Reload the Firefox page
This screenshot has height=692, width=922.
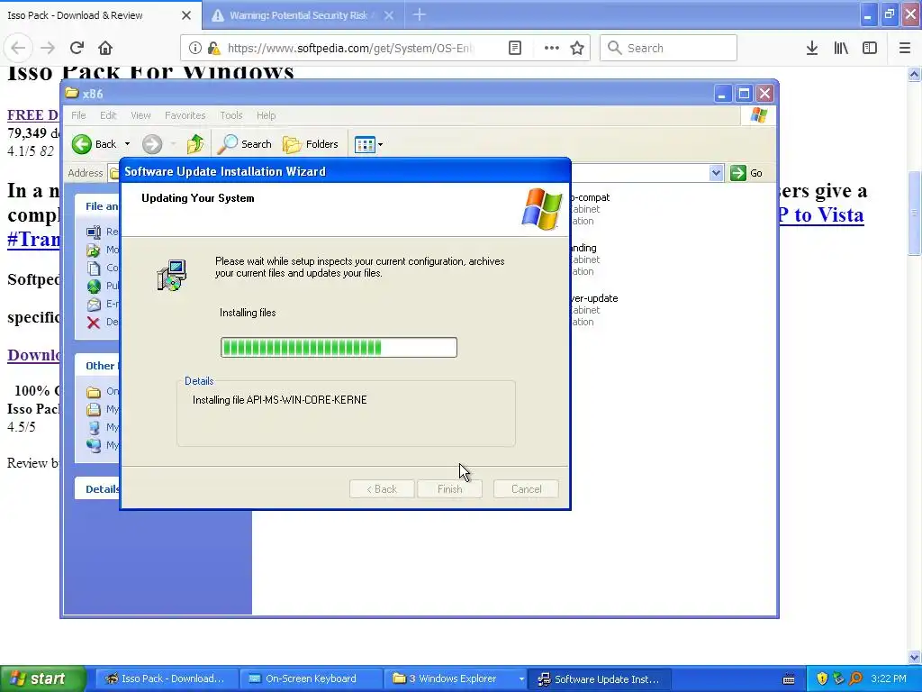tap(77, 48)
